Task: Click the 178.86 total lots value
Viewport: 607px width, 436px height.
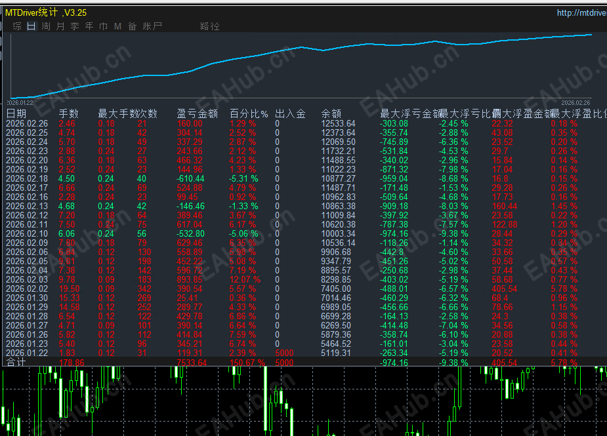Action: pyautogui.click(x=72, y=363)
